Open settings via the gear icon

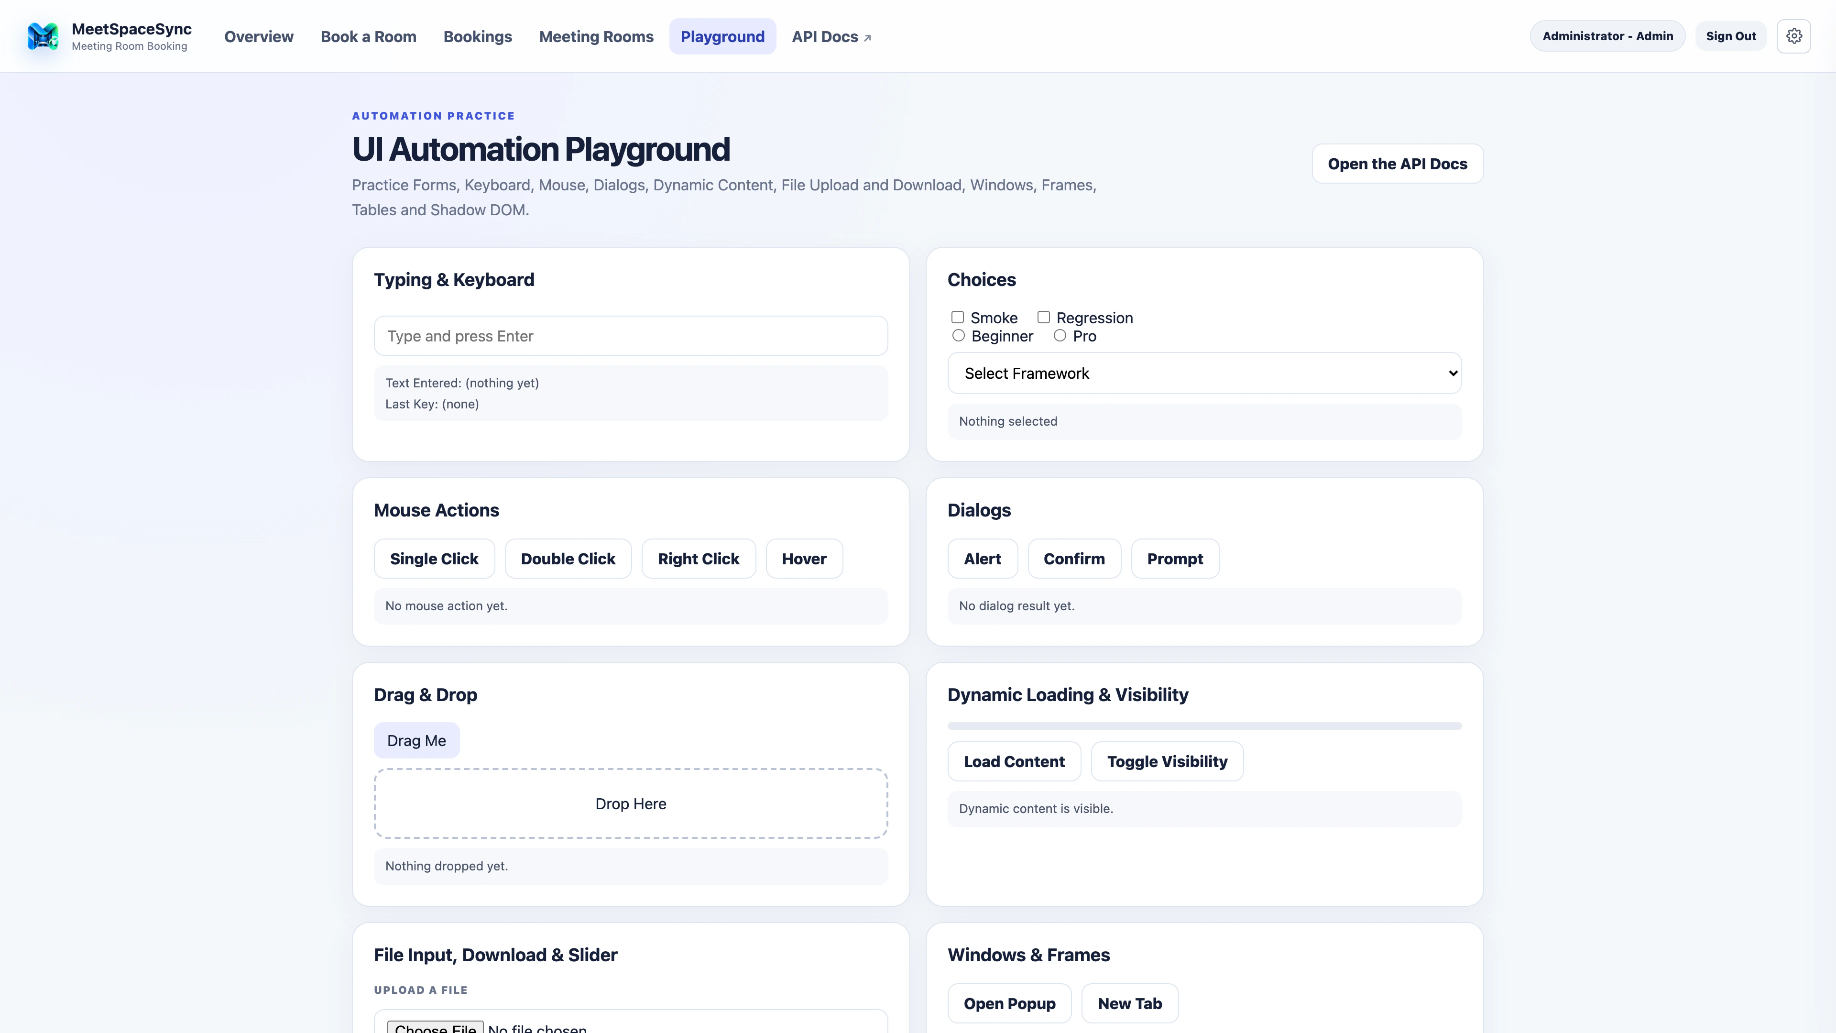coord(1794,36)
